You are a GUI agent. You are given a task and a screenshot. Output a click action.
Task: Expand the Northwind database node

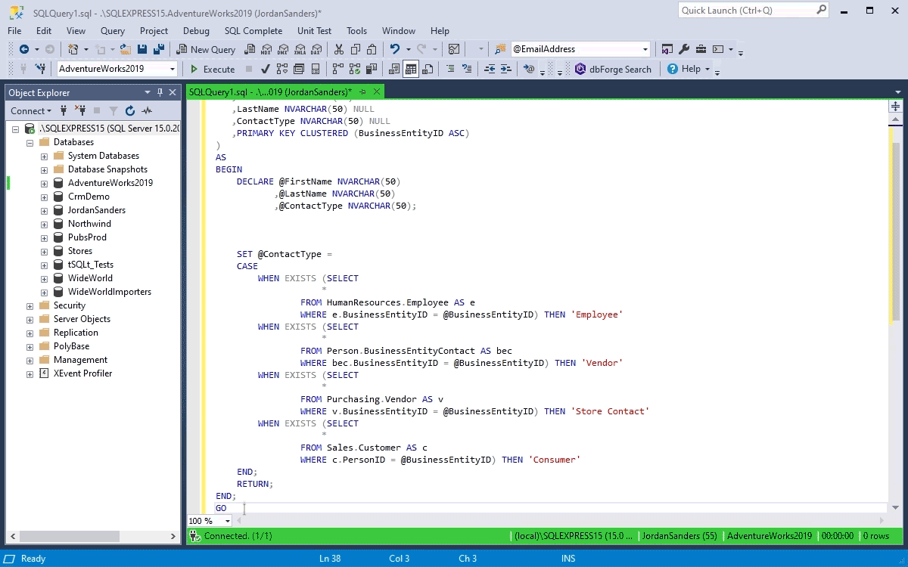tap(44, 225)
